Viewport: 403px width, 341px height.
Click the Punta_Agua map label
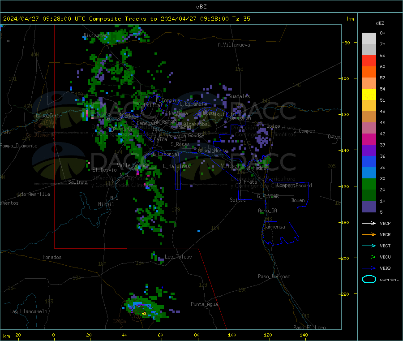click(204, 304)
